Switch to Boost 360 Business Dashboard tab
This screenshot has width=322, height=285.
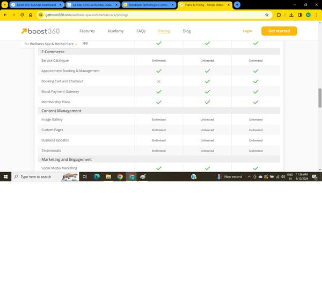(x=35, y=4)
